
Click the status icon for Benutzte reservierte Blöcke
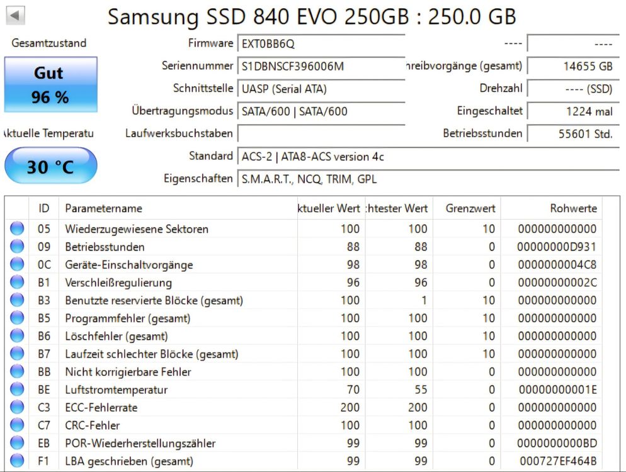point(17,300)
